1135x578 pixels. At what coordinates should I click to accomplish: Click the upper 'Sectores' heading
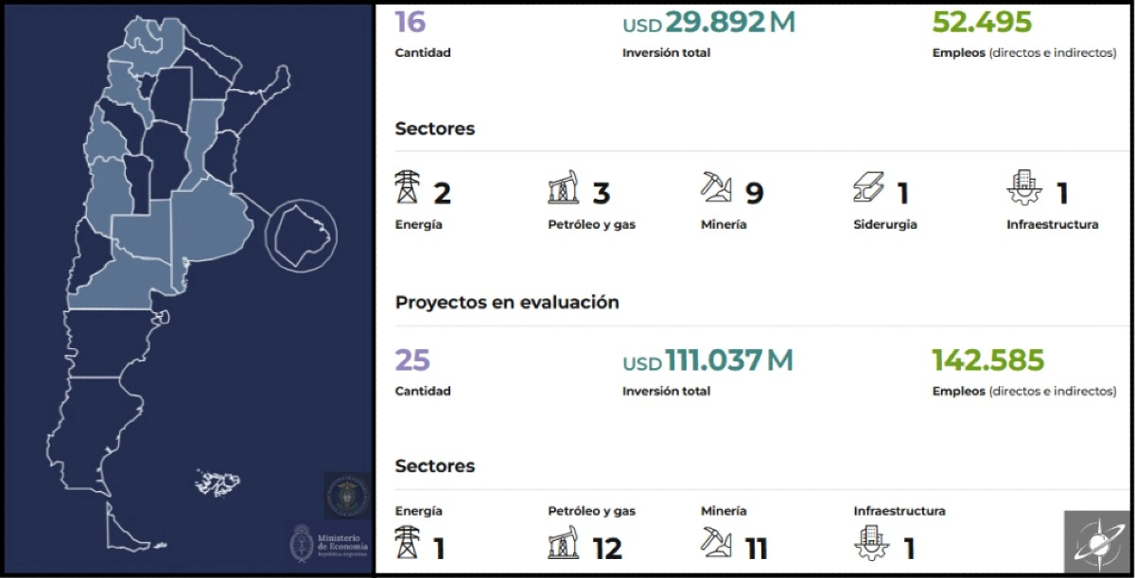[x=435, y=129]
